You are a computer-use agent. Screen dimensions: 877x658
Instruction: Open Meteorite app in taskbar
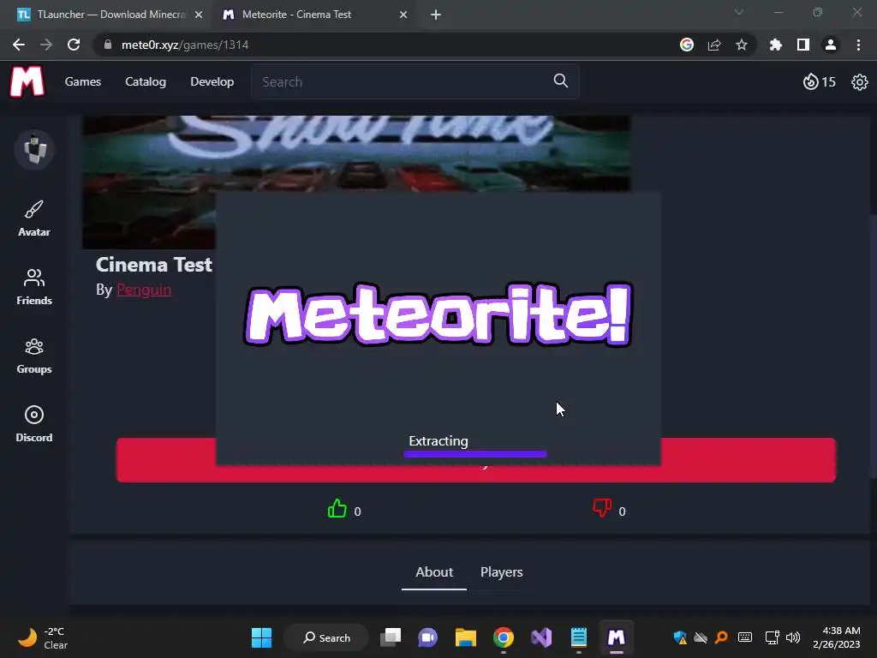[617, 637]
